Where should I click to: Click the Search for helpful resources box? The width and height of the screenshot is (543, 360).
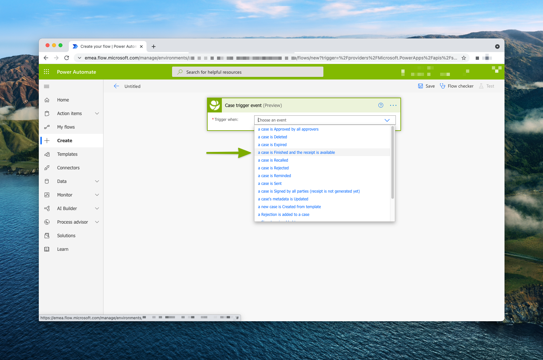pos(248,72)
